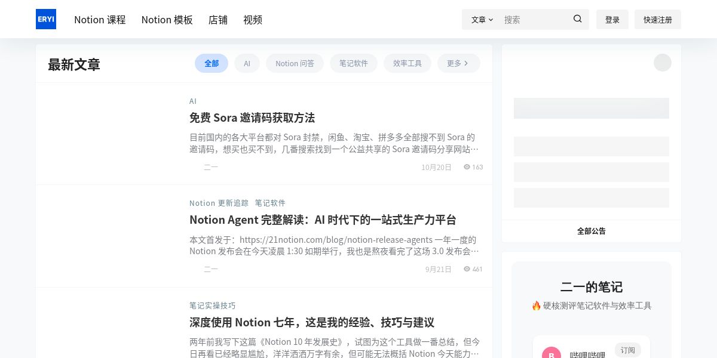Click the 笔记实操技巧 category tag
Screen dimensions: 717x358
click(x=212, y=305)
